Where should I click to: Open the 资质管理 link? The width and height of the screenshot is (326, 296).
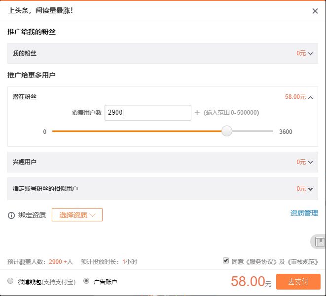tap(304, 213)
